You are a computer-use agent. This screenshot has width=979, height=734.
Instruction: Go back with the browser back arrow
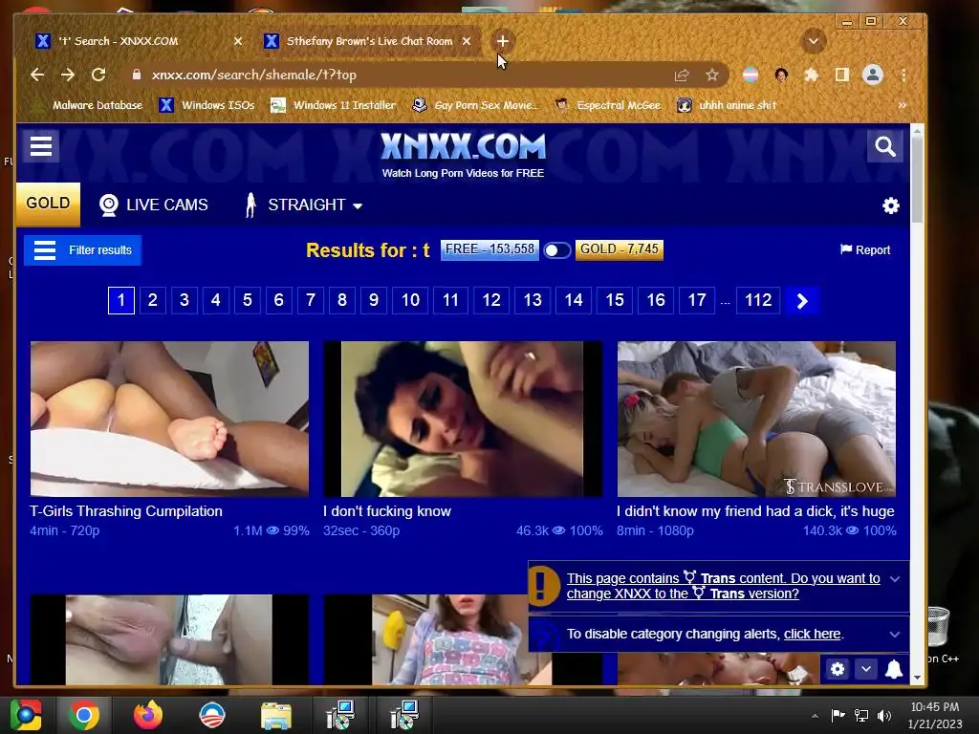coord(37,75)
